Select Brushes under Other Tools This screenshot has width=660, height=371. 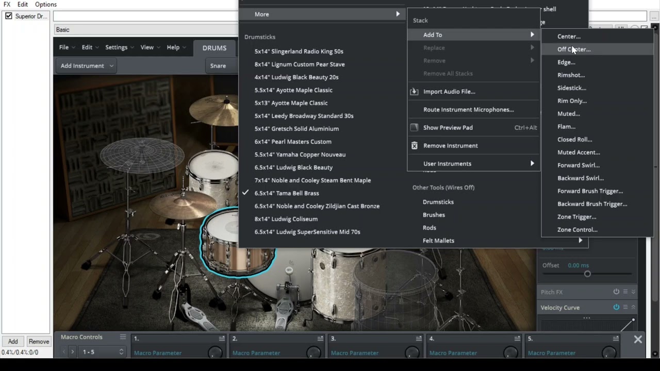(x=434, y=215)
